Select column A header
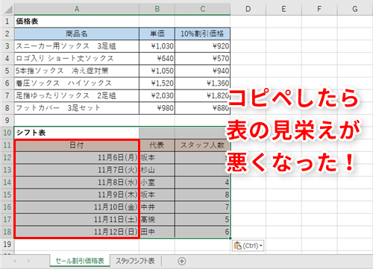This screenshot has width=373, height=269. coord(77,9)
